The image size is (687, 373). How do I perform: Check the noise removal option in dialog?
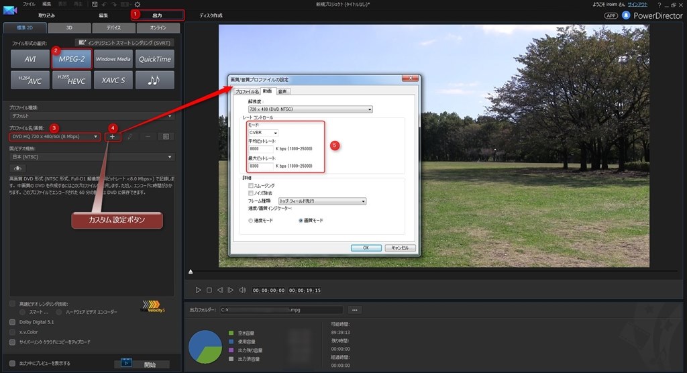click(x=251, y=193)
